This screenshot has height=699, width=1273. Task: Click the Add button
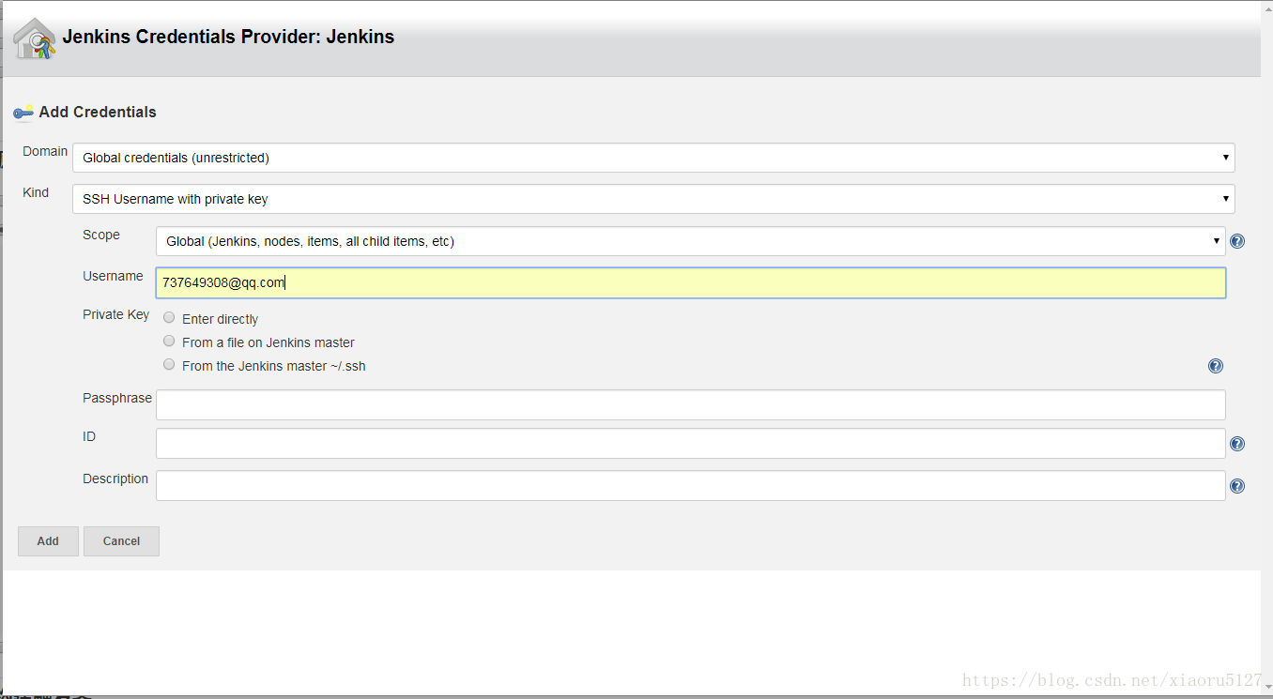48,541
